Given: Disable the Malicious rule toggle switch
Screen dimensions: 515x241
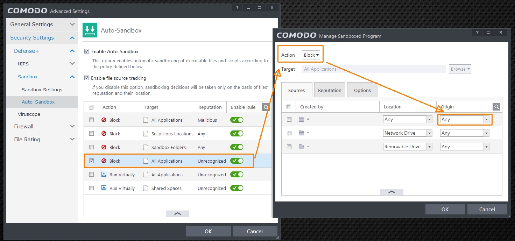Looking at the screenshot, I should pos(237,120).
